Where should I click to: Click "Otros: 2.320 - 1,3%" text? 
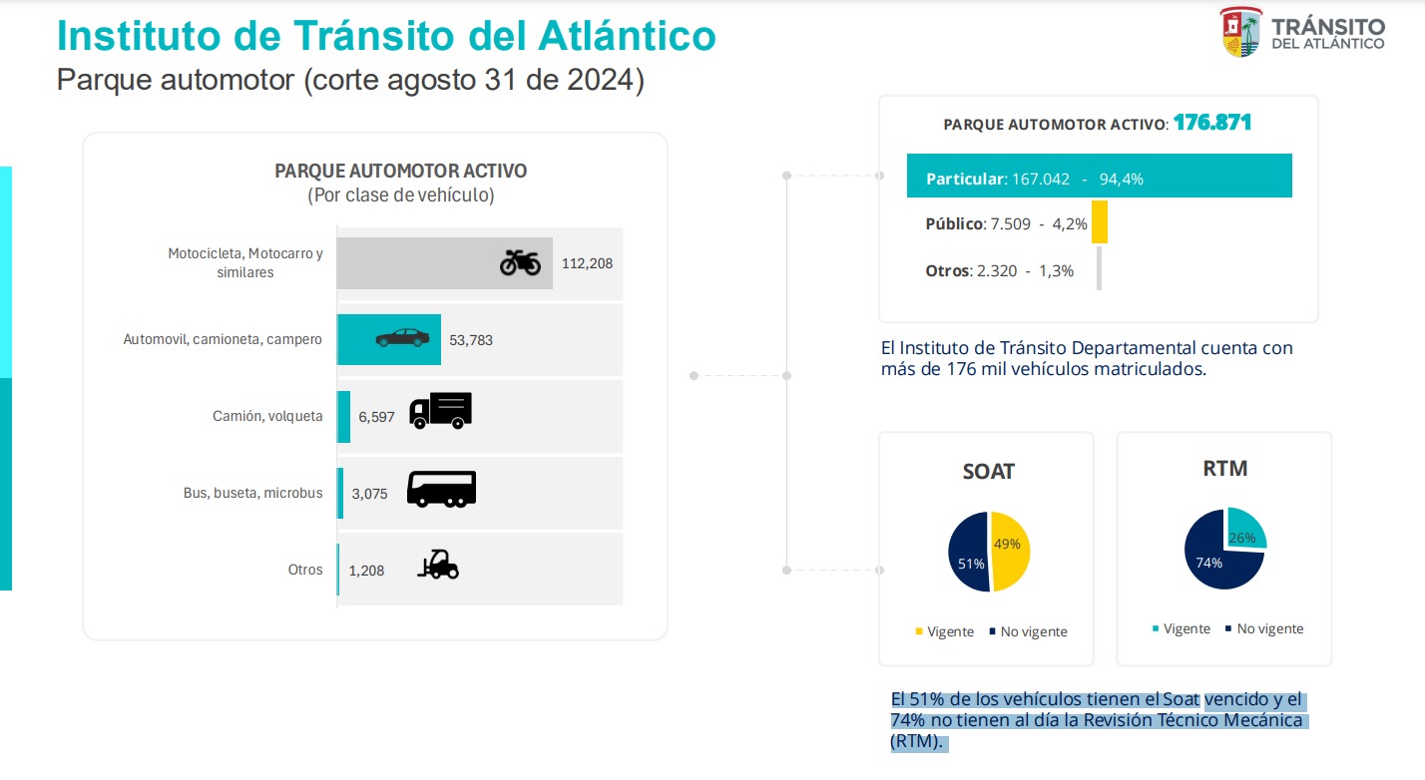pos(1000,270)
